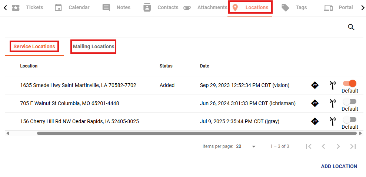Click the horizontal scrollbar track
This screenshot has height=177, width=366.
click(197, 133)
